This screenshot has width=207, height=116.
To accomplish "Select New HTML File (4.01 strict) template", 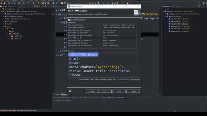I will 102,33.
